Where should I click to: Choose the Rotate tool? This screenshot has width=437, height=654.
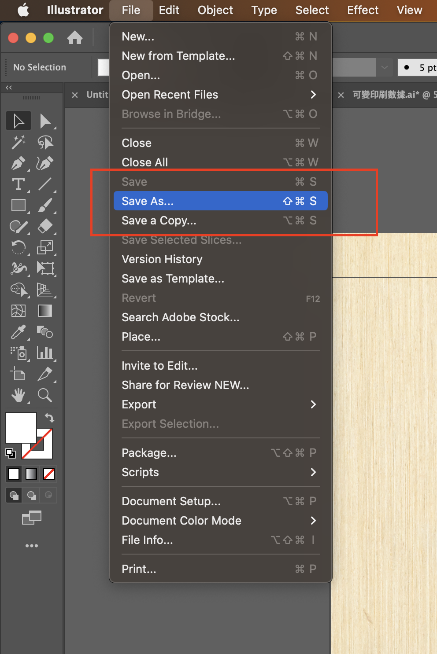(x=19, y=247)
